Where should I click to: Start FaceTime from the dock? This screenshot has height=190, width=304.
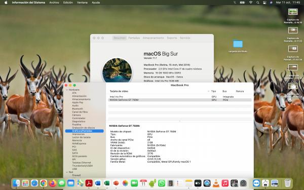134,183
